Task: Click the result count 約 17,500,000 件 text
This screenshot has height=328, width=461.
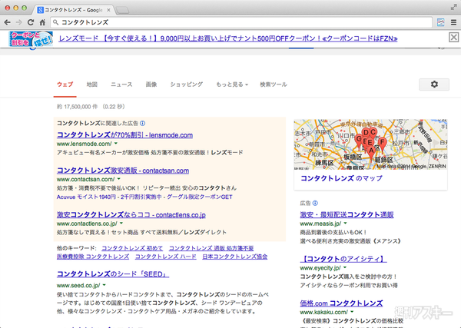Action: pyautogui.click(x=77, y=107)
